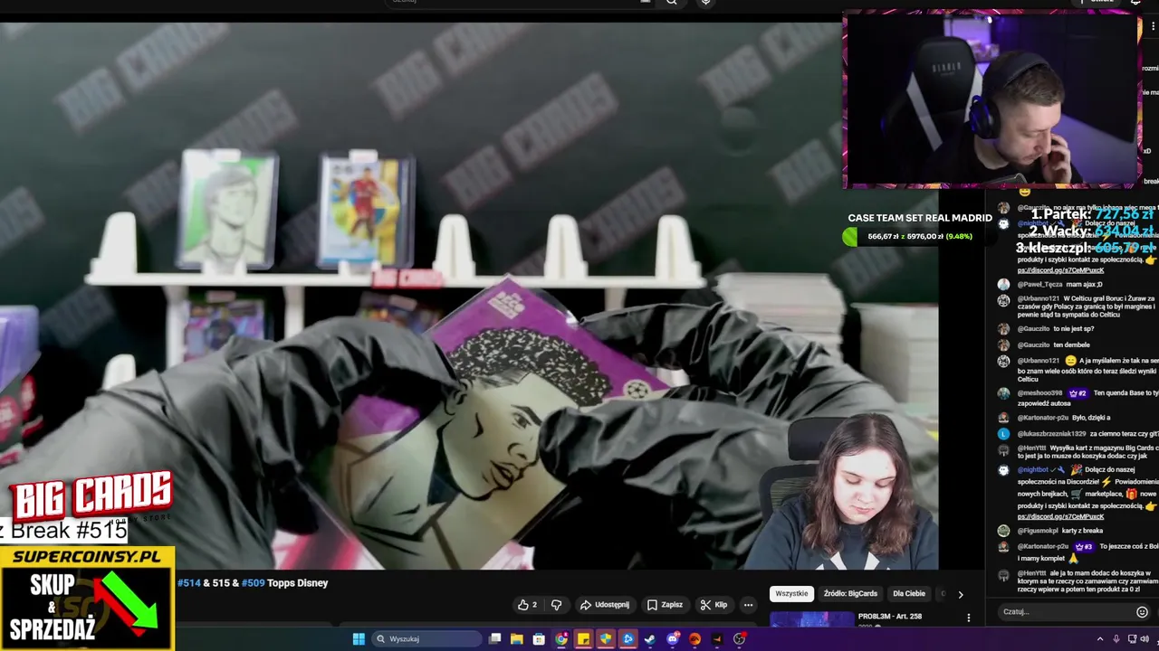Click the Wyszukaj taskbar search box
1159x651 pixels.
coord(426,639)
